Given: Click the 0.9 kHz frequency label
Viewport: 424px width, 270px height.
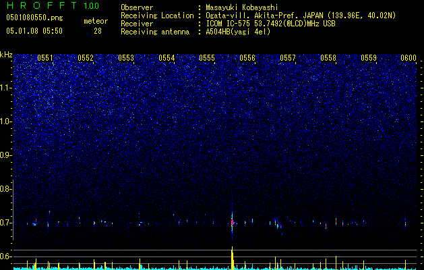Looking at the screenshot, I should [5, 155].
